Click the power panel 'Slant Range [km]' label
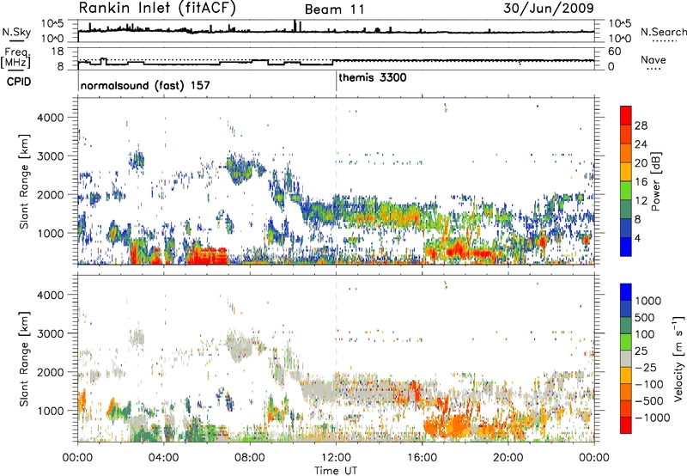The width and height of the screenshot is (687, 476). [x=24, y=181]
